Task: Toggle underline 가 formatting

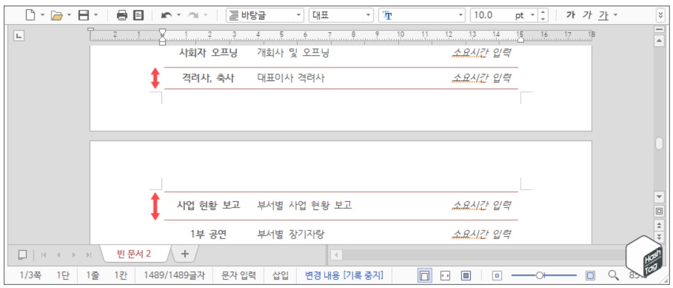Action: click(604, 15)
